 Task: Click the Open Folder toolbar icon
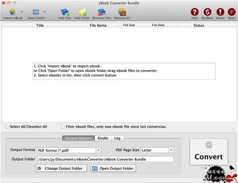coord(36,12)
